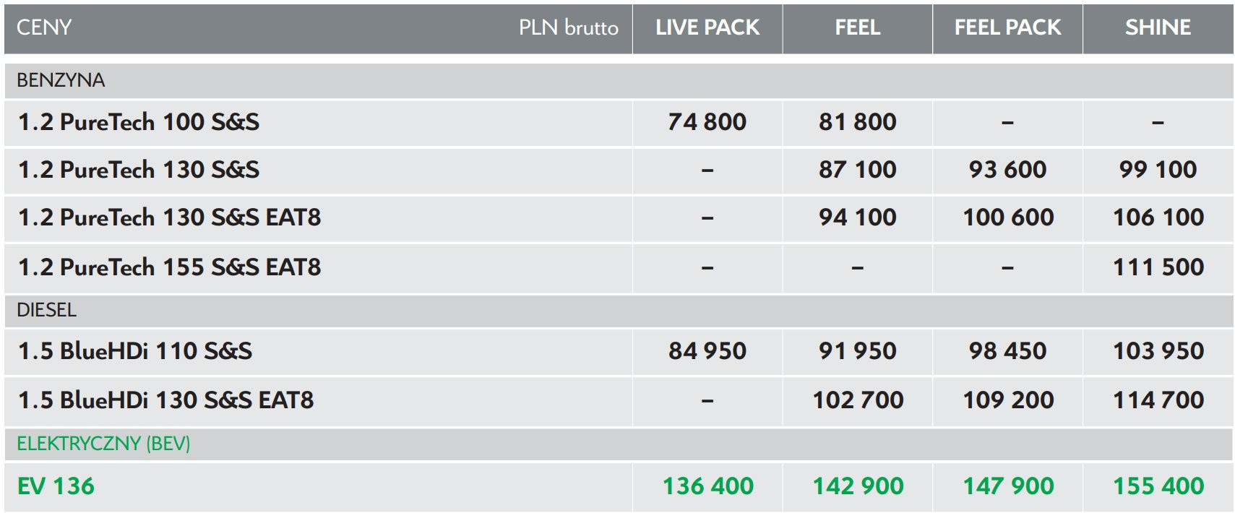Click the PLN brutto label

coord(568,28)
